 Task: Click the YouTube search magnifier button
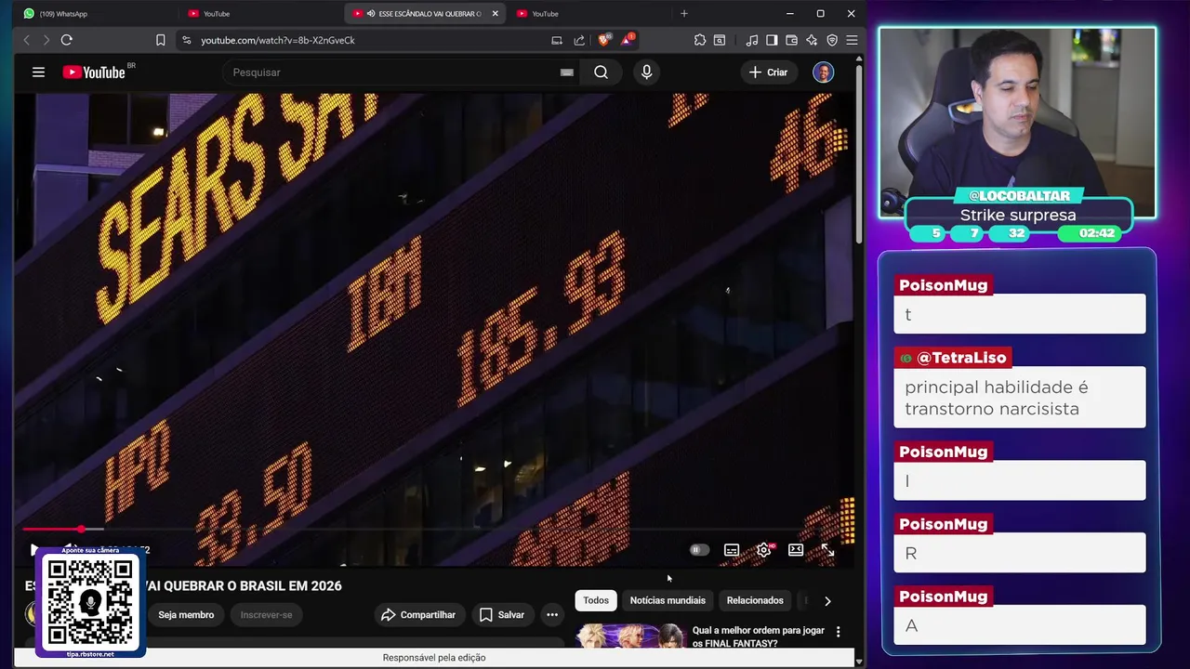pos(601,72)
